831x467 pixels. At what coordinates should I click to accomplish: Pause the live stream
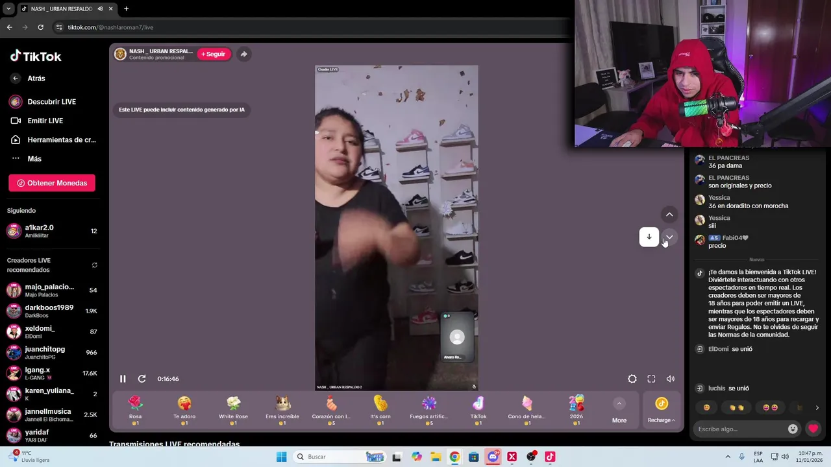tap(123, 379)
